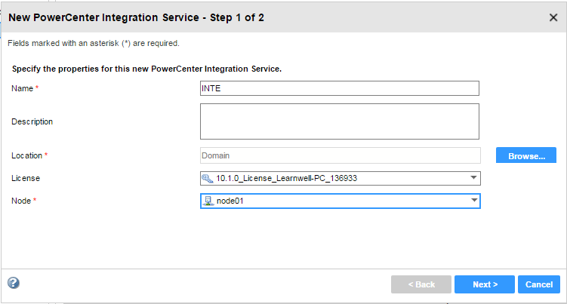The height and width of the screenshot is (304, 567).
Task: Click the dialog title Step 1 of 2
Action: pos(136,17)
